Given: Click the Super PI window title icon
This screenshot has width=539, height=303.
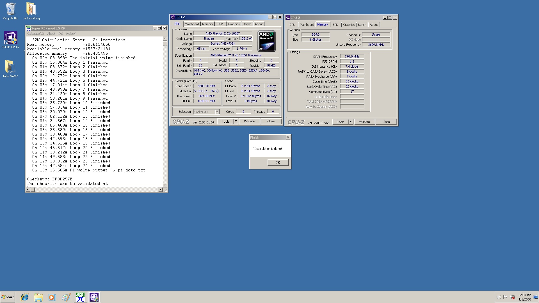Looking at the screenshot, I should (x=28, y=28).
